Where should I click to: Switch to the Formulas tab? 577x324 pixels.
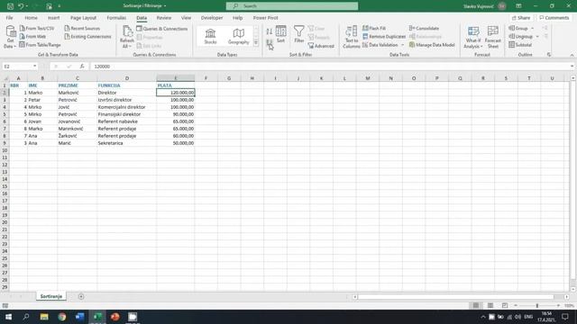tap(116, 18)
